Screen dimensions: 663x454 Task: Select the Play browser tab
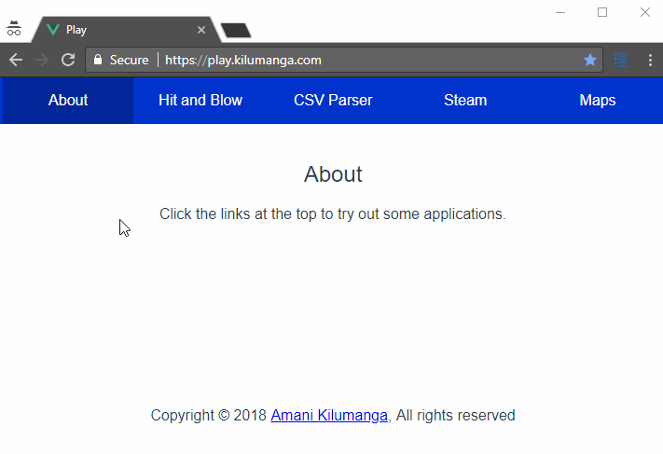(x=126, y=30)
